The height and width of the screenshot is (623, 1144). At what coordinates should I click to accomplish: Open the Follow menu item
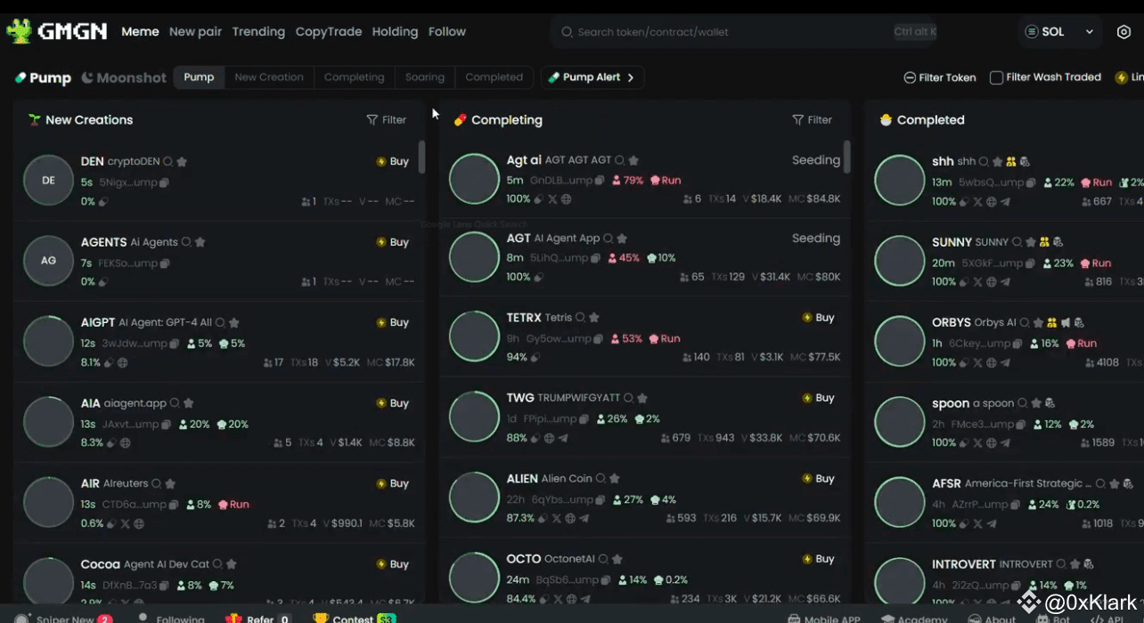tap(447, 32)
